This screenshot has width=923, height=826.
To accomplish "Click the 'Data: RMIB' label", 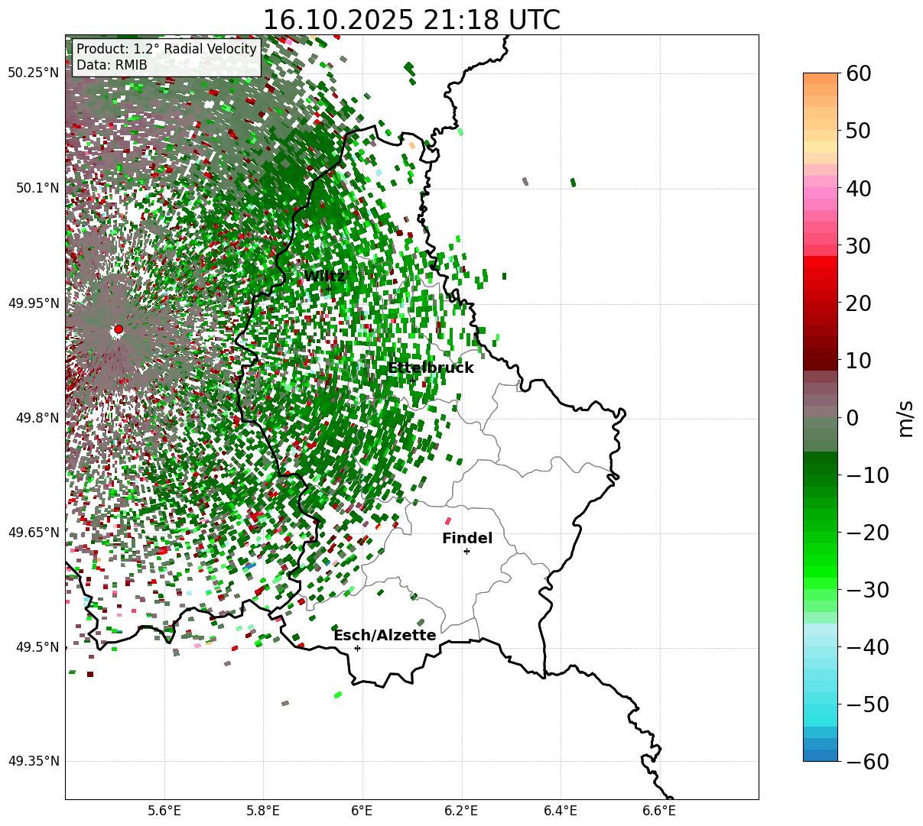I will (112, 66).
